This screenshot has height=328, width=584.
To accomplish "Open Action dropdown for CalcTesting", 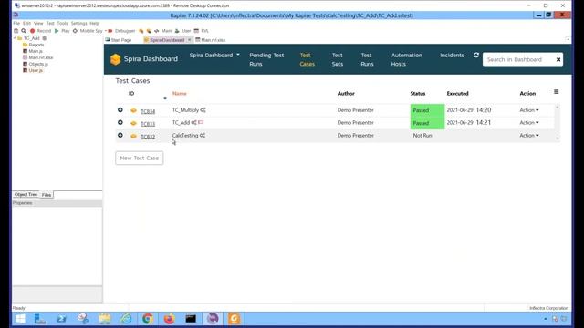I will (529, 136).
